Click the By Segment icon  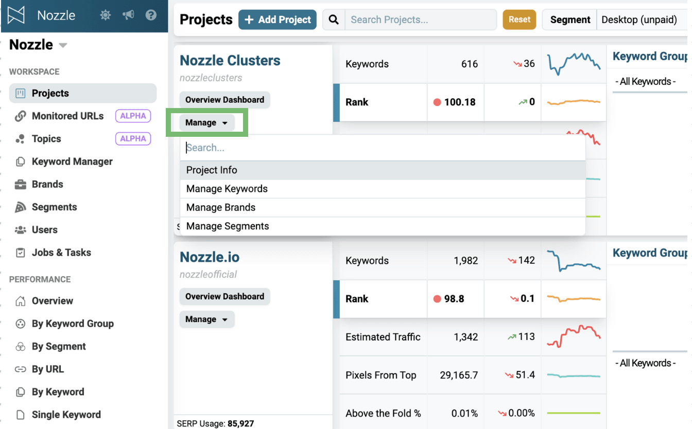click(21, 347)
